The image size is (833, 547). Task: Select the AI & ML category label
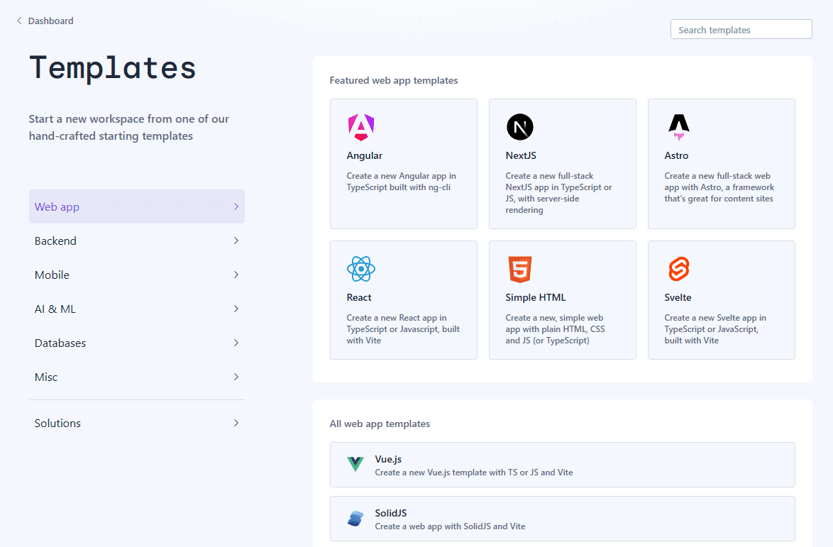(55, 309)
